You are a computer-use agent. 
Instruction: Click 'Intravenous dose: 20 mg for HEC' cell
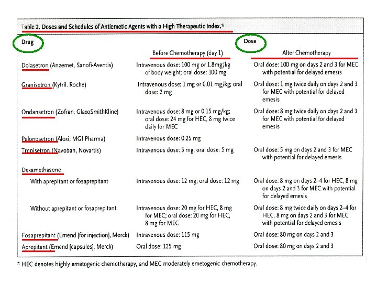184,215
